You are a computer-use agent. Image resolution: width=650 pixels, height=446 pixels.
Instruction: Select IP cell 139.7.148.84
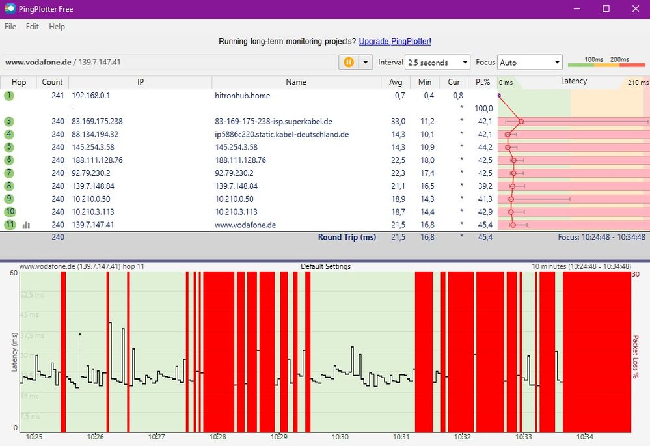point(93,186)
